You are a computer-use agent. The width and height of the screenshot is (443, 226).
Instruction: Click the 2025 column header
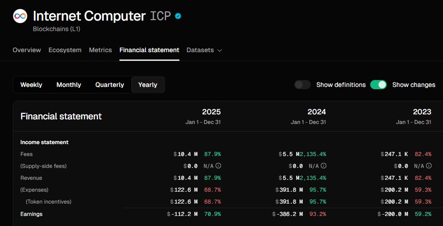pos(211,112)
